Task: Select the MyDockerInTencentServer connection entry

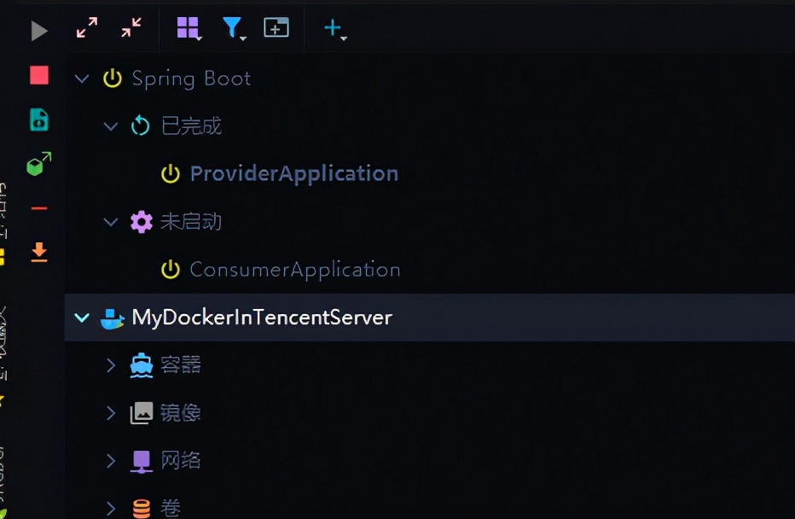Action: coord(262,317)
